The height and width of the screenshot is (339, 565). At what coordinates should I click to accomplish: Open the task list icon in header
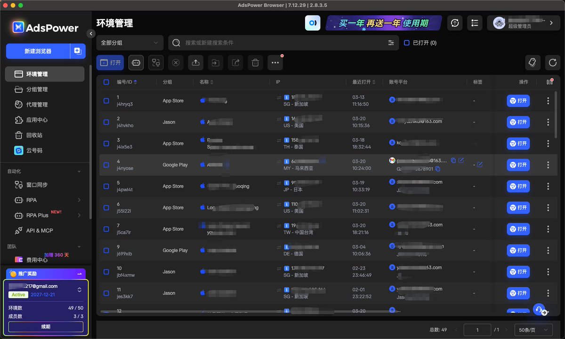coord(475,23)
